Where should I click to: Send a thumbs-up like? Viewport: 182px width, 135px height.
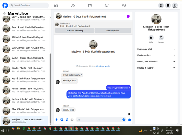[x=130, y=120]
